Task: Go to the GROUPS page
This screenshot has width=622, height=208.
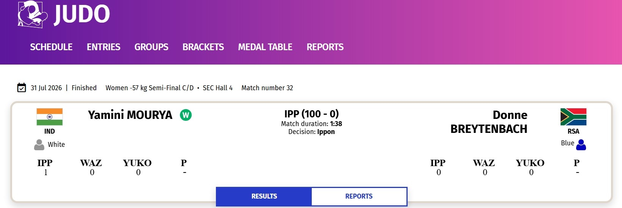Action: tap(151, 47)
